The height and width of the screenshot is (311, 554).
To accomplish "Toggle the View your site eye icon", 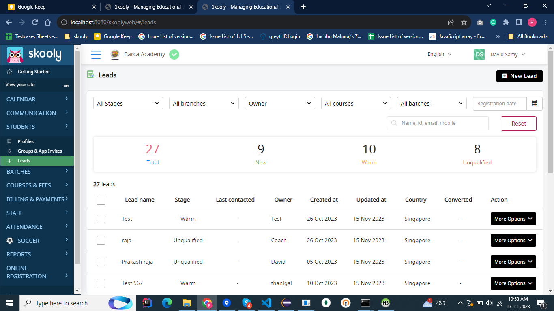I will pos(66,85).
